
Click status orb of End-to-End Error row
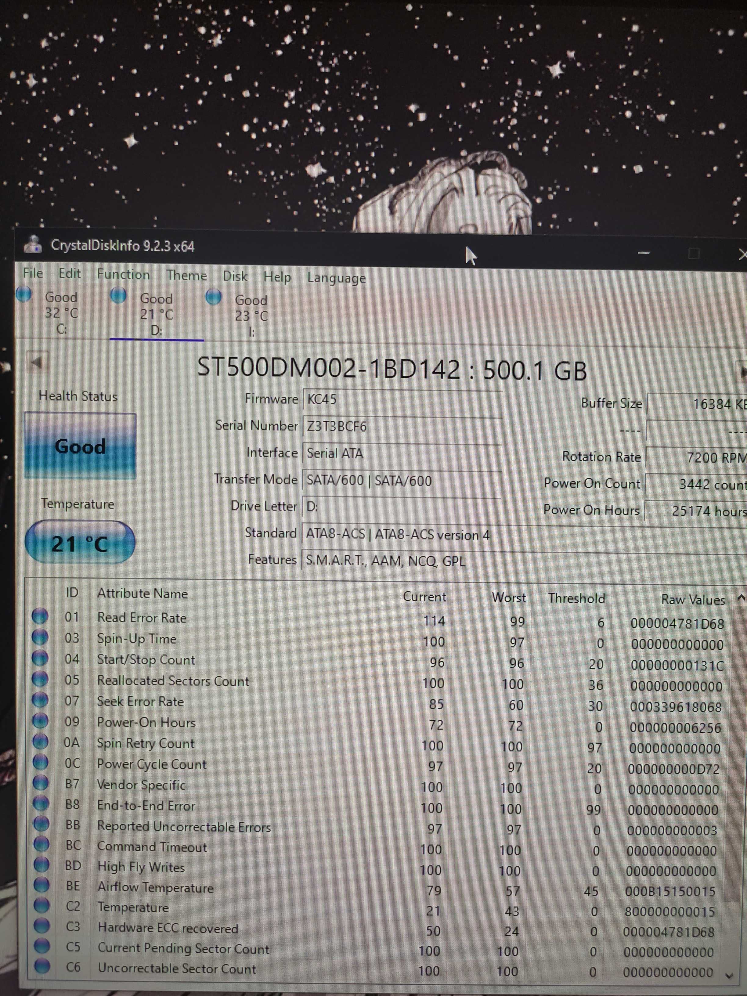[x=41, y=803]
